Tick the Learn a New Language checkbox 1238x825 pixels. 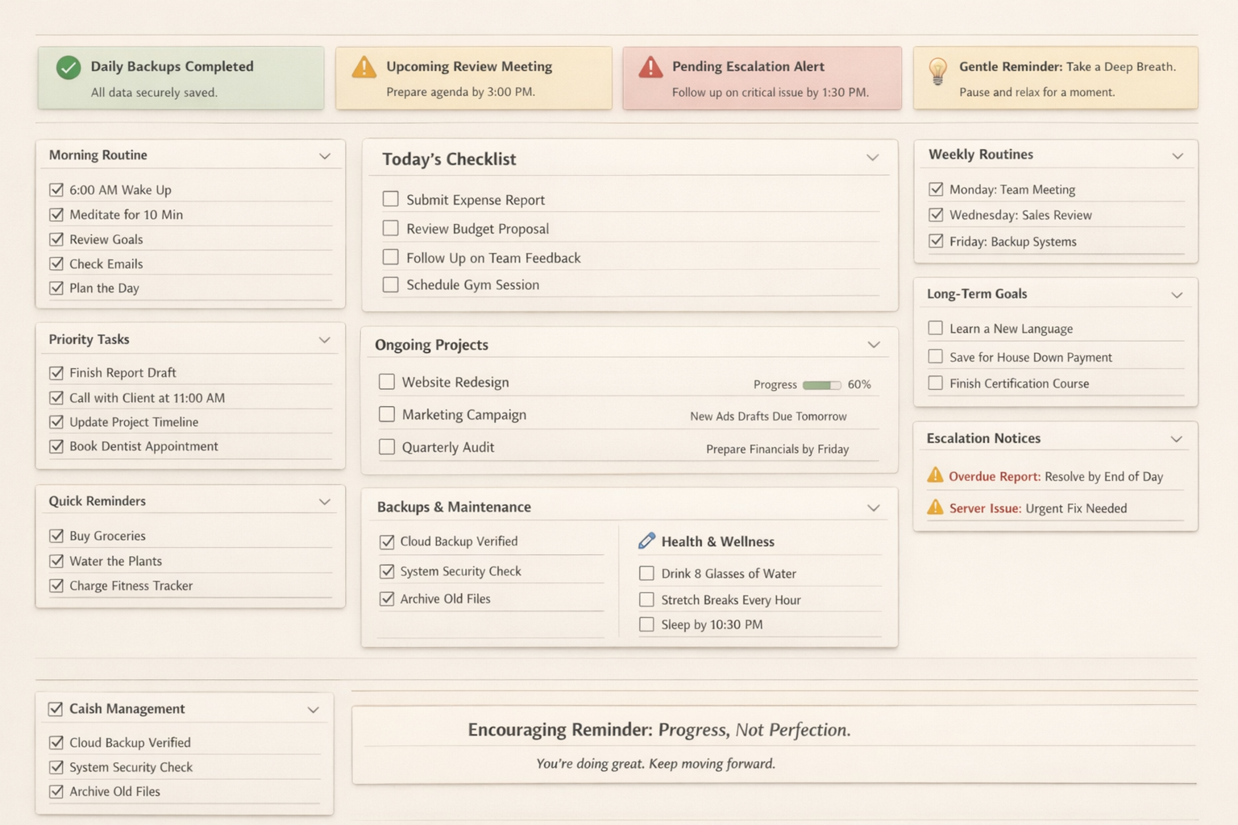[935, 328]
